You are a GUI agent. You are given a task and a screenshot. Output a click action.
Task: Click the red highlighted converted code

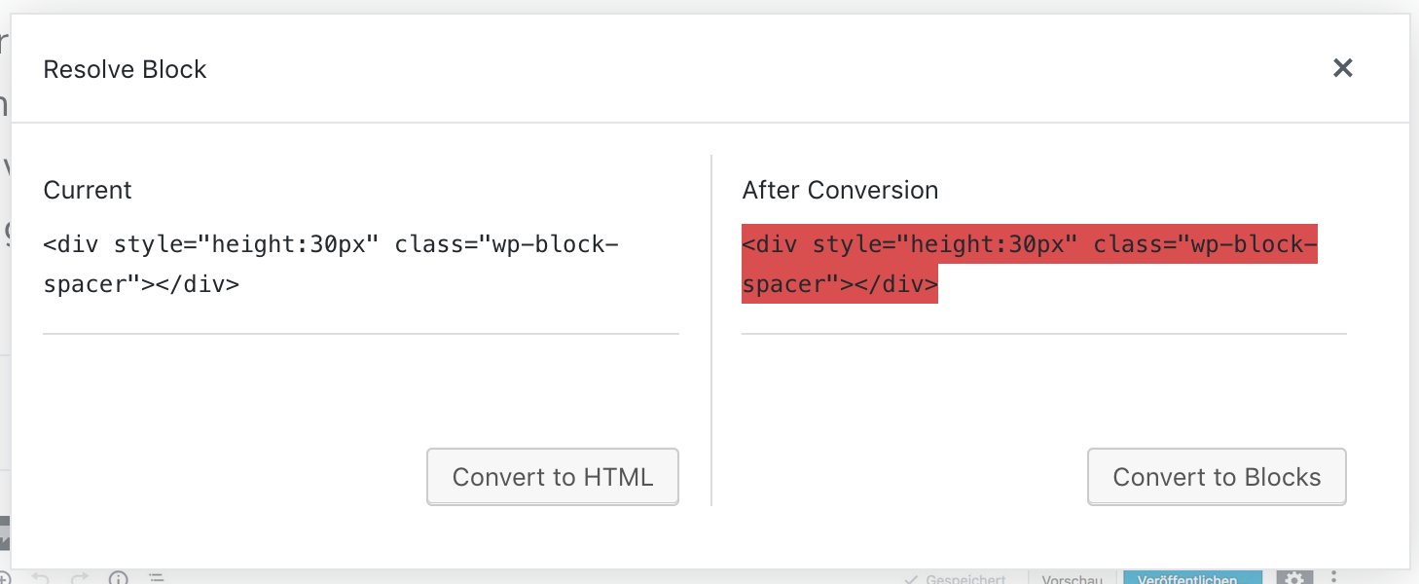pyautogui.click(x=1029, y=264)
